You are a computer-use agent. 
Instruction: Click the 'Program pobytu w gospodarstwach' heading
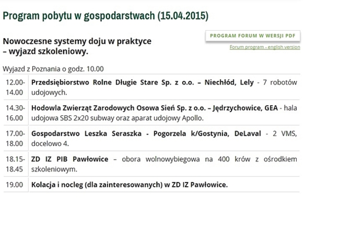78,16
